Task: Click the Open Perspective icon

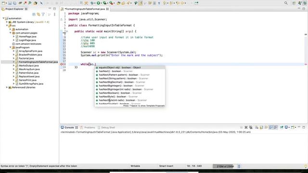Action: tap(294, 3)
